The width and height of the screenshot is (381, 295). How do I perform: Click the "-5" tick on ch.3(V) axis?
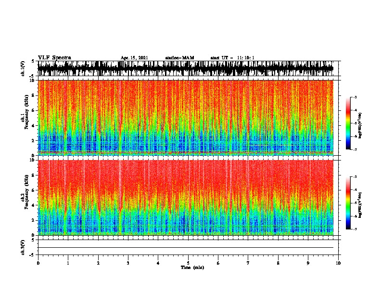click(x=32, y=255)
